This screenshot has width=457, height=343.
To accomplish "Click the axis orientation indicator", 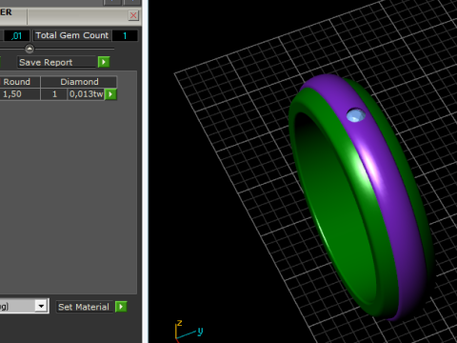I will click(x=189, y=331).
